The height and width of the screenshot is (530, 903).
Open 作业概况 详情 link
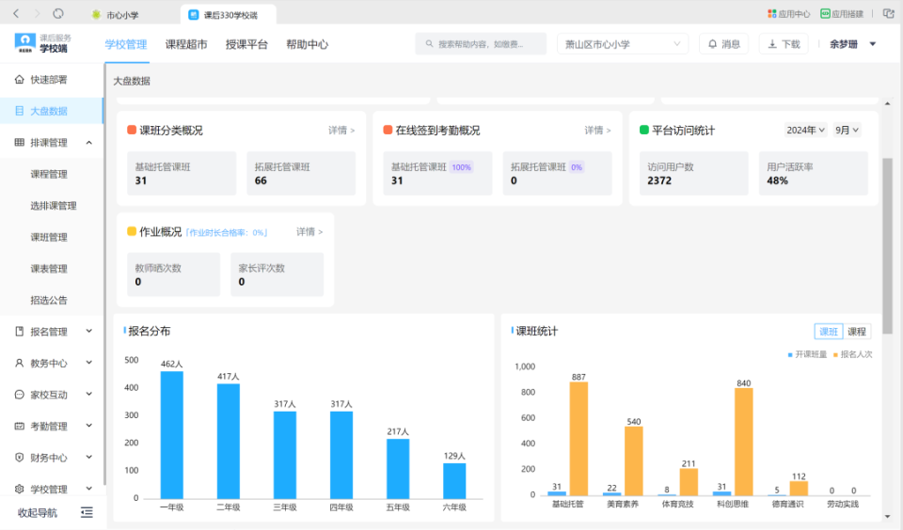pyautogui.click(x=309, y=232)
